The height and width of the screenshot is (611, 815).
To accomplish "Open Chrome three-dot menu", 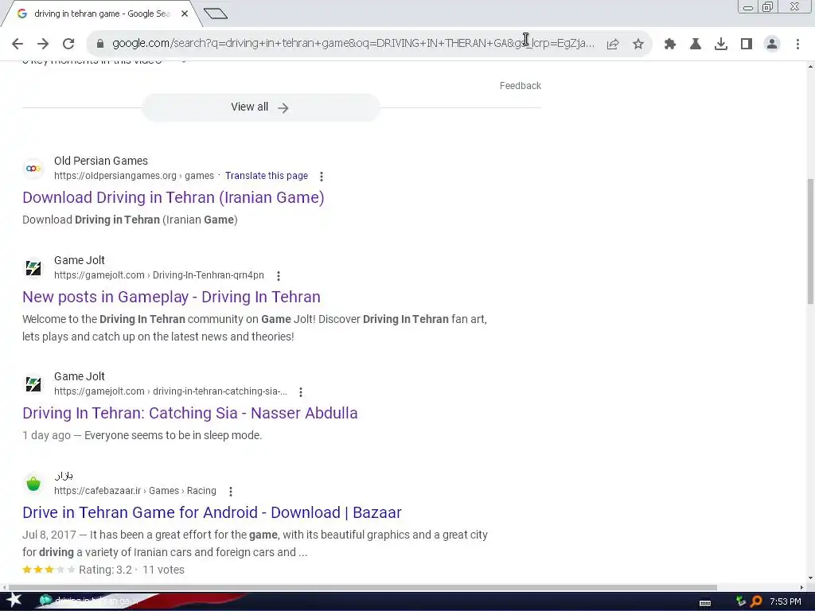I will click(797, 45).
